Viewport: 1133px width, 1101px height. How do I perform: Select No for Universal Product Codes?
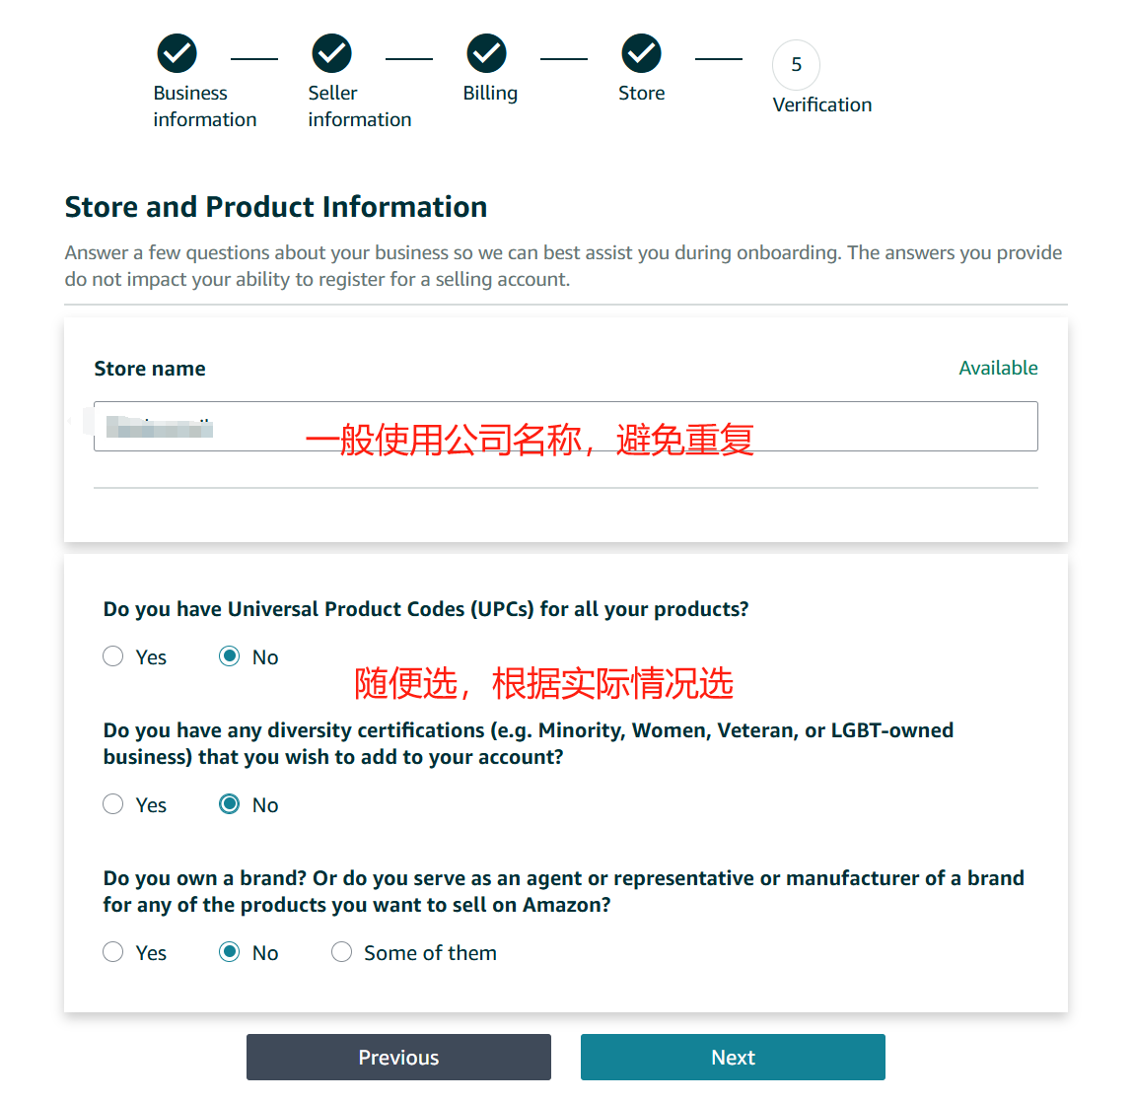click(x=230, y=656)
